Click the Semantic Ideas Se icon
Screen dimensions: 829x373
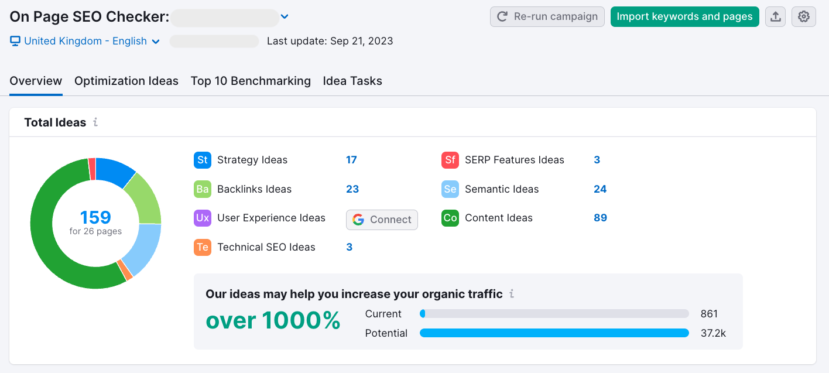click(x=449, y=189)
